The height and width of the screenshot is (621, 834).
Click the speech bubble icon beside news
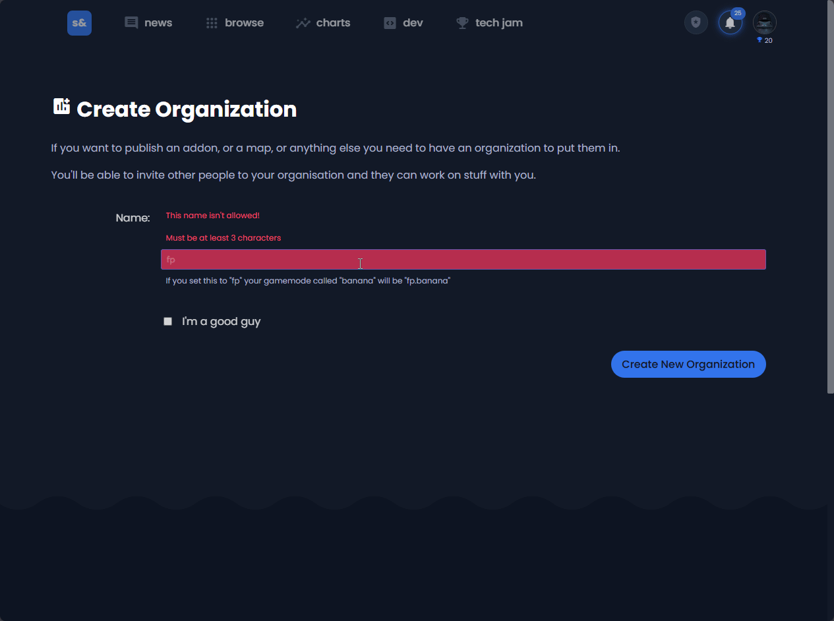click(x=131, y=23)
